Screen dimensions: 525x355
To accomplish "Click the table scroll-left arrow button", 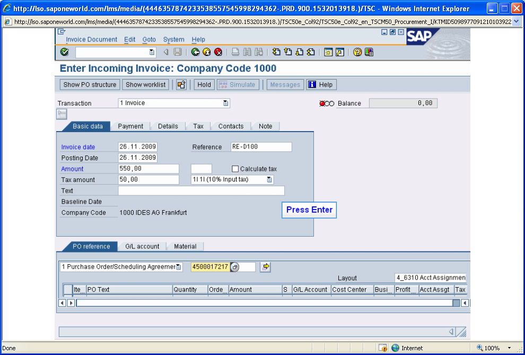I will pyautogui.click(x=62, y=303).
